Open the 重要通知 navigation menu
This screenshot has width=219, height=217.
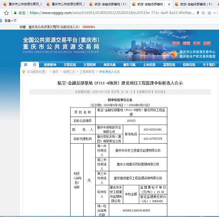point(50,65)
